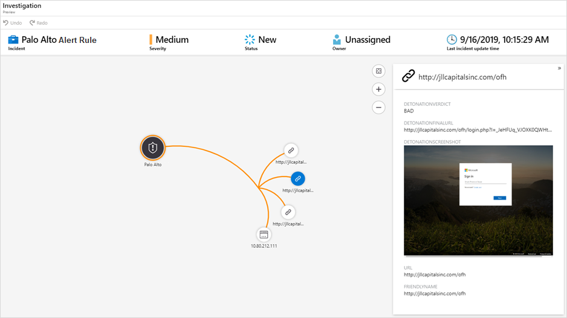Click the incident briefcase icon
The width and height of the screenshot is (567, 318).
[x=13, y=40]
